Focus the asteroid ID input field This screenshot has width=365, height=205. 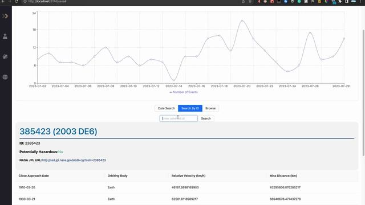click(x=179, y=118)
